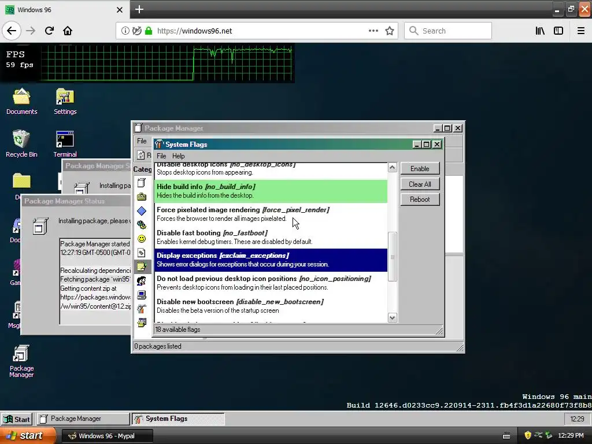The width and height of the screenshot is (592, 444).
Task: Click the Clear All button
Action: [420, 184]
